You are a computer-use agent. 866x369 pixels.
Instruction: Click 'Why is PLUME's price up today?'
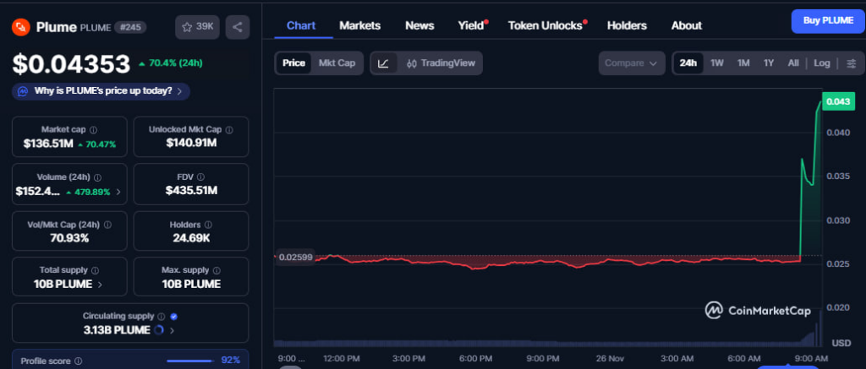coord(103,91)
